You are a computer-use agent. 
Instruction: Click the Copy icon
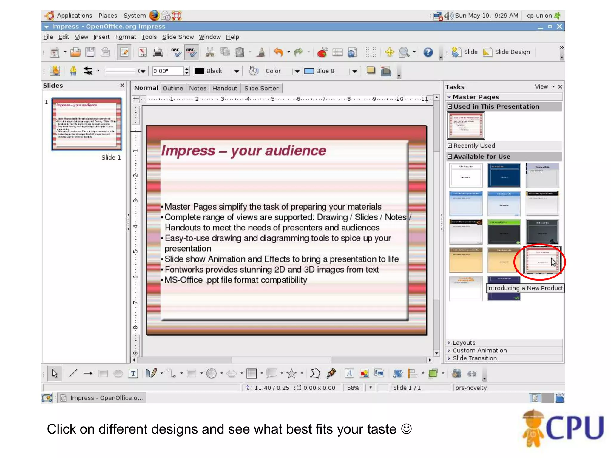(225, 52)
